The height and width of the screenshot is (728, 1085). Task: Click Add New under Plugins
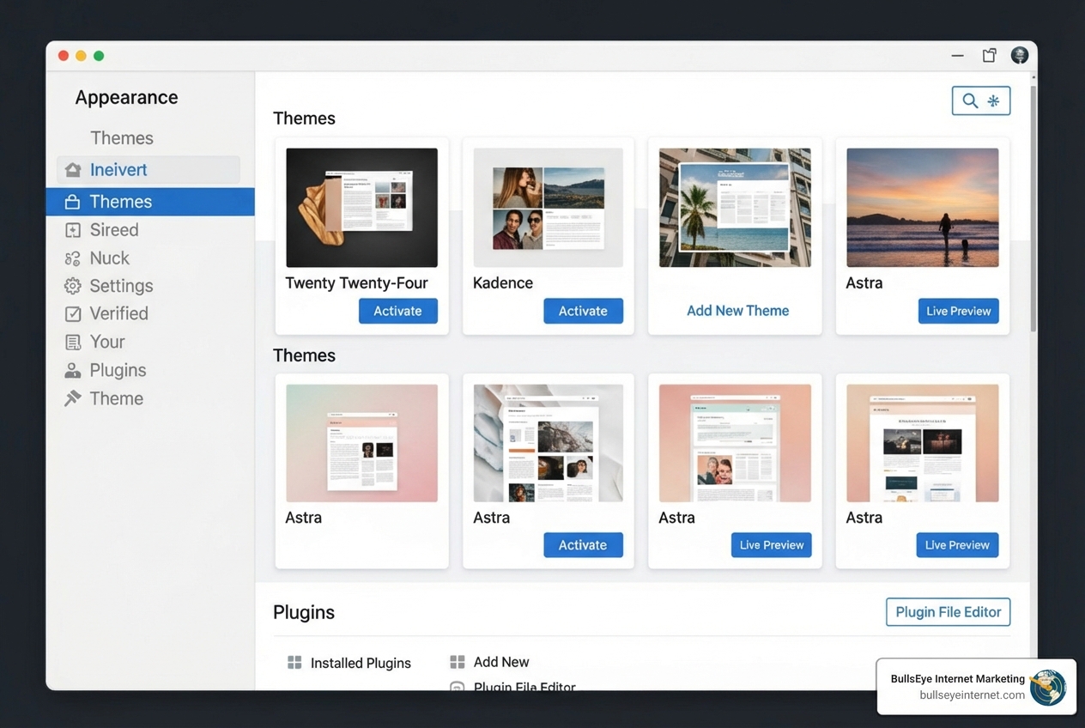point(501,662)
